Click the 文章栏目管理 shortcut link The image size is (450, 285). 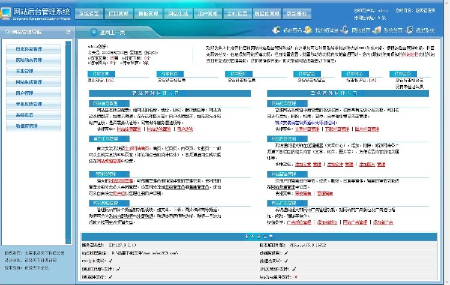[x=307, y=129]
